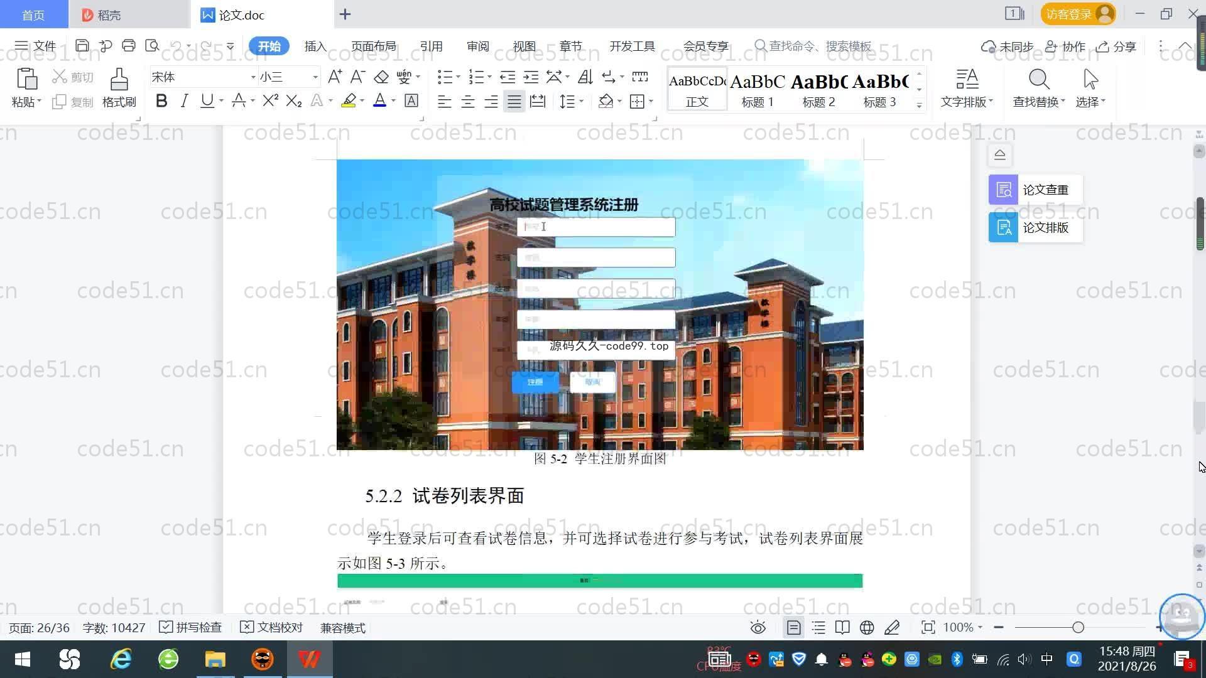
Task: Switch to the 页面布局 tab
Action: pyautogui.click(x=373, y=46)
